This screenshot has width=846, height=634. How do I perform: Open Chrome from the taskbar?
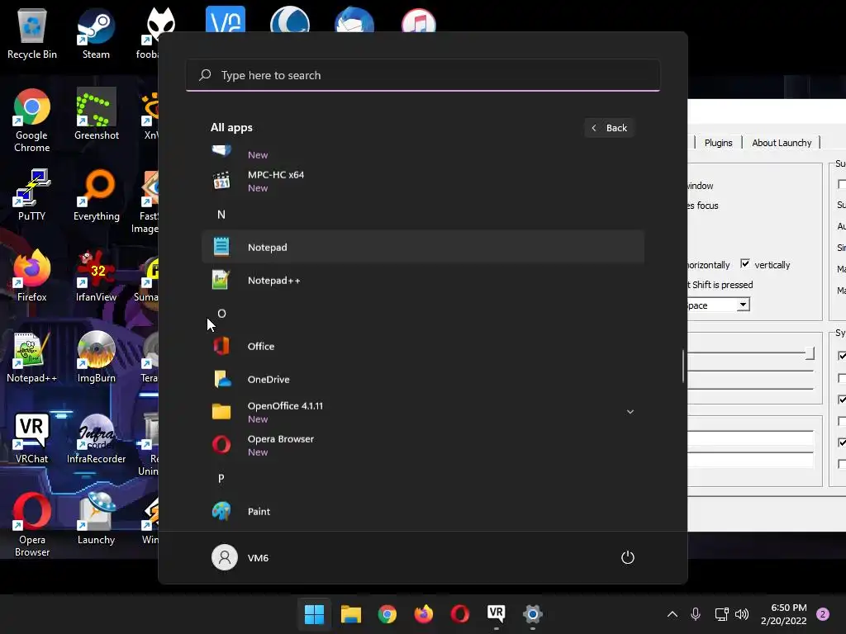click(x=387, y=613)
